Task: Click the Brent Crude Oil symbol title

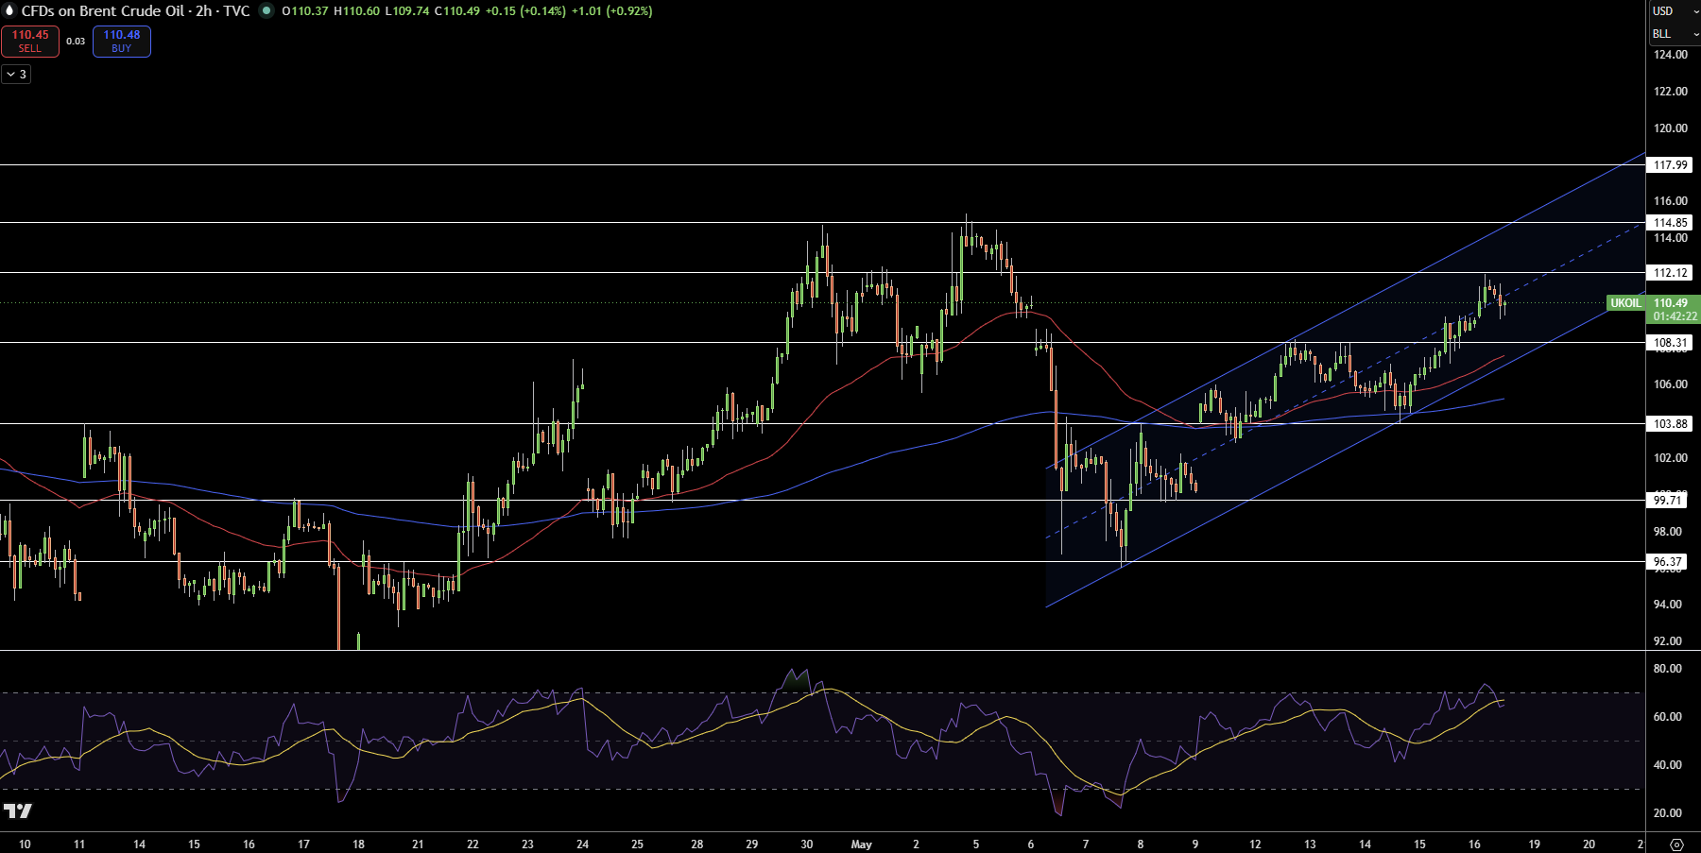Action: [136, 11]
